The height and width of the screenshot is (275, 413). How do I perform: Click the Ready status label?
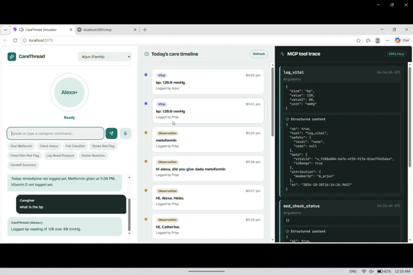[69, 118]
